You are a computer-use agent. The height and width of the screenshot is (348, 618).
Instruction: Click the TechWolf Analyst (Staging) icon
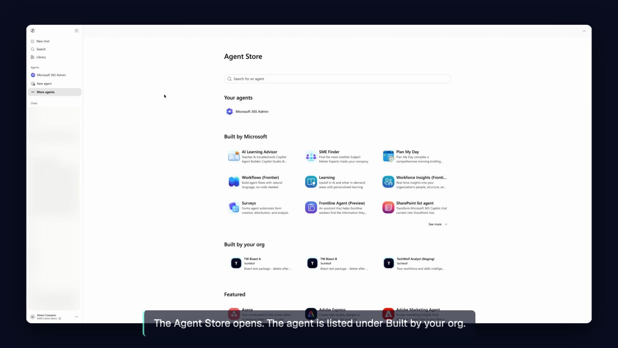point(389,263)
